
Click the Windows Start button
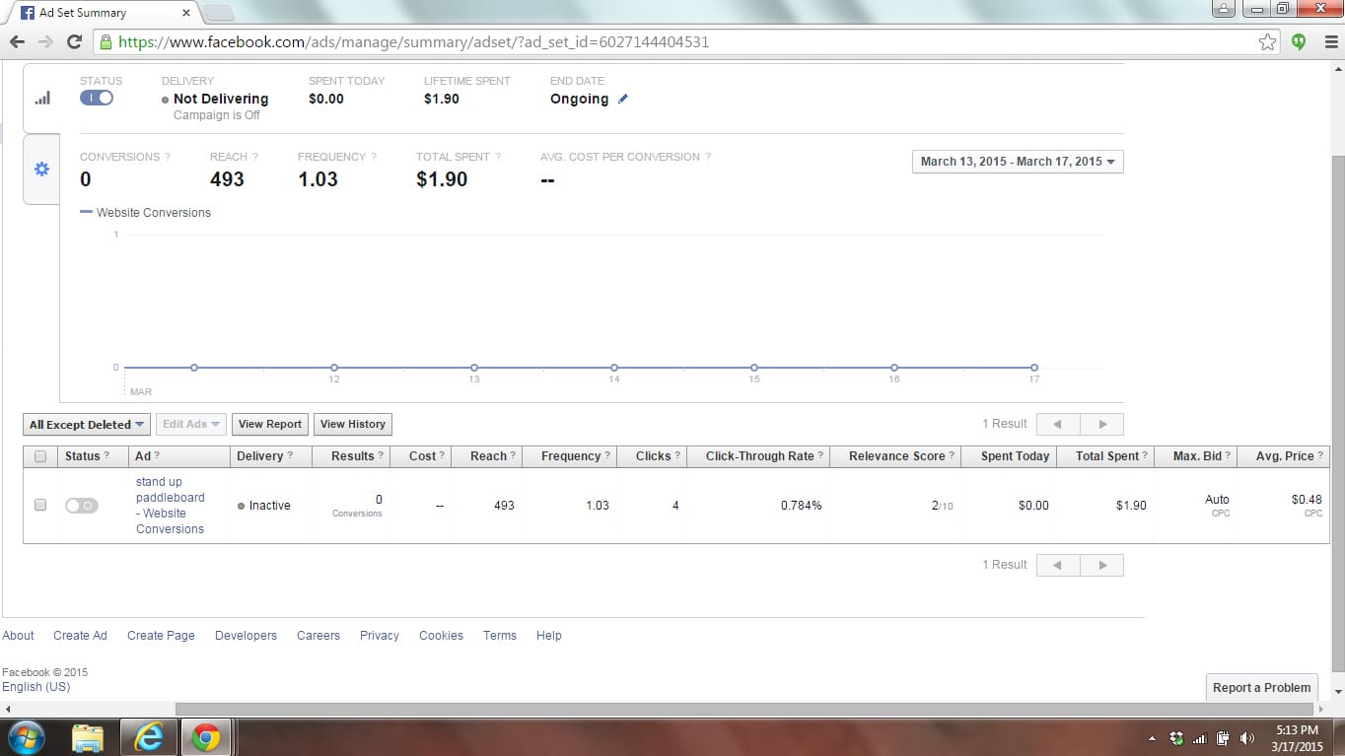click(x=26, y=737)
